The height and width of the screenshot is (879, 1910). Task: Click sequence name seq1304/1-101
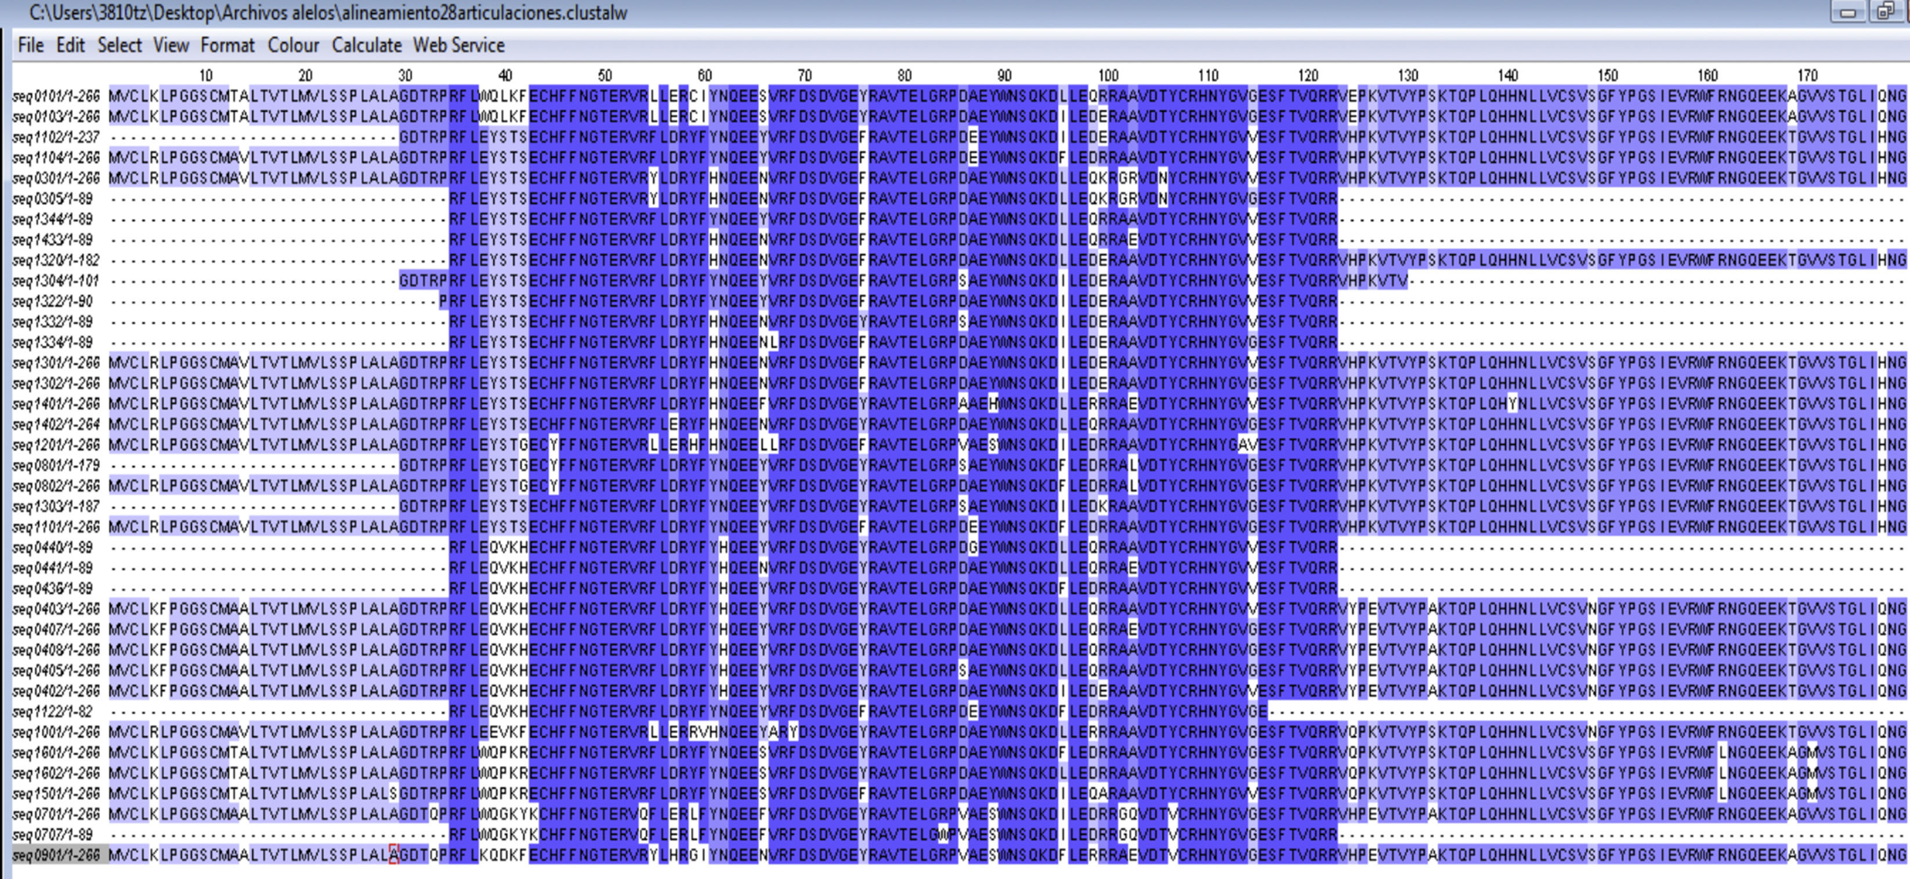pyautogui.click(x=56, y=281)
